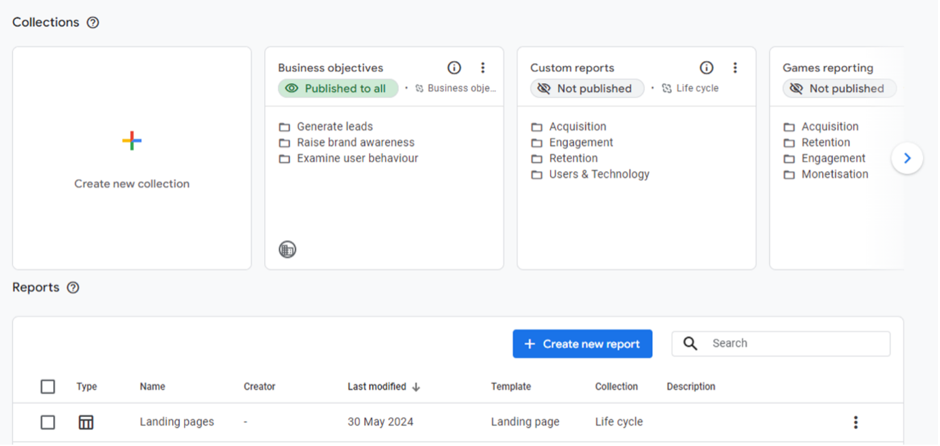
Task: Click info icon on Custom reports card
Action: (x=707, y=67)
